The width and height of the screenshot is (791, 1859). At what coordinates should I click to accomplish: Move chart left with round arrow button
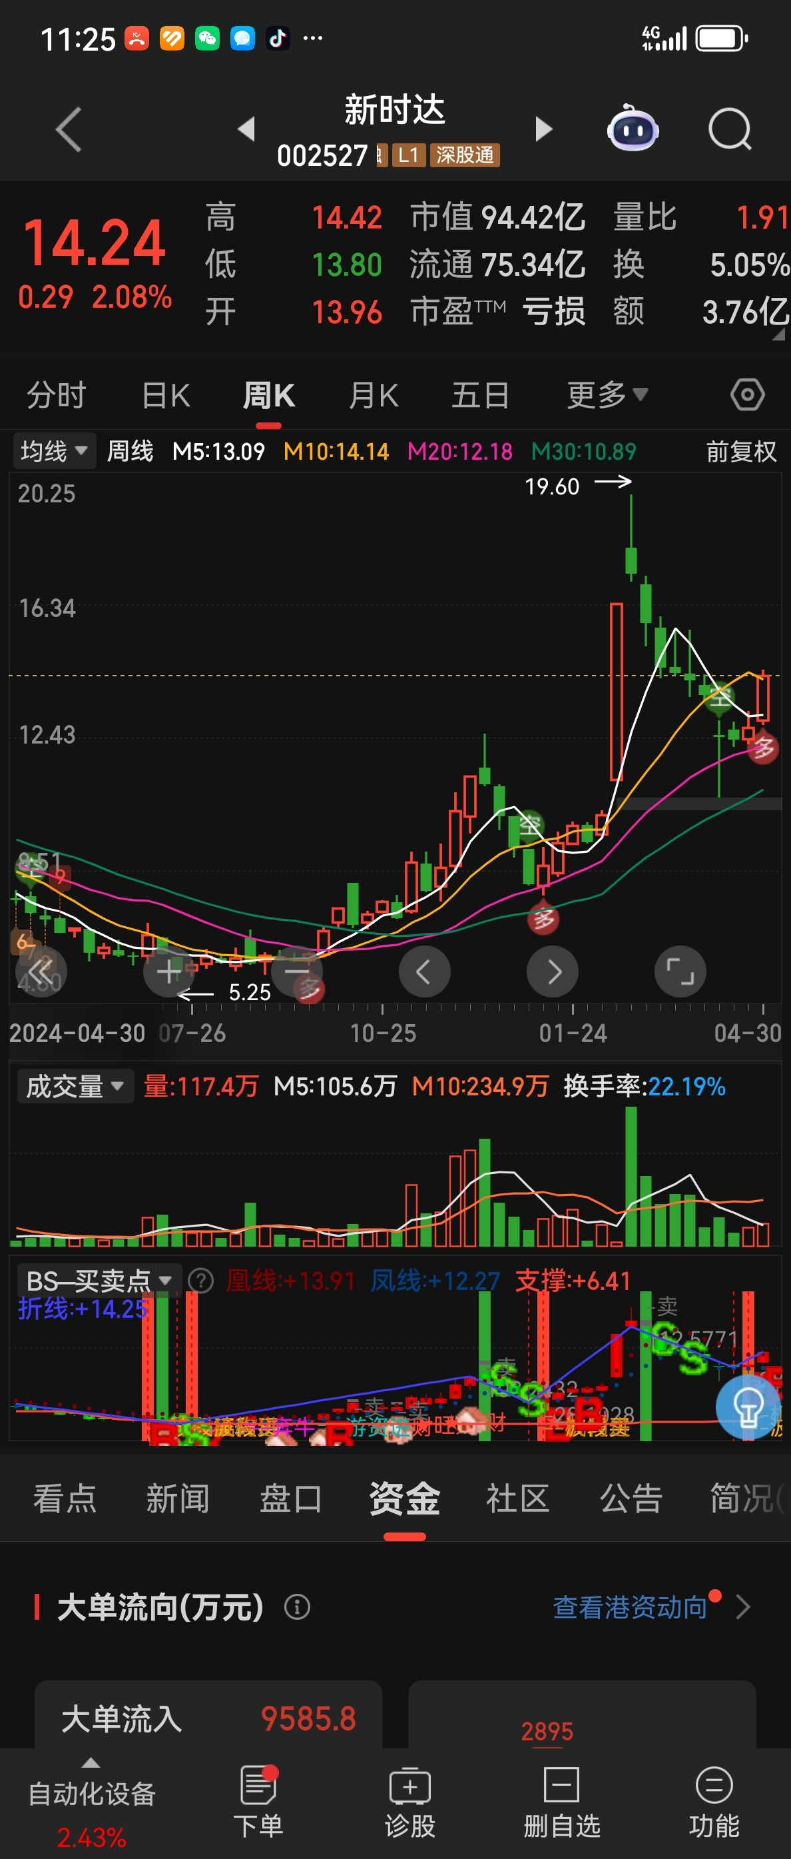[424, 971]
